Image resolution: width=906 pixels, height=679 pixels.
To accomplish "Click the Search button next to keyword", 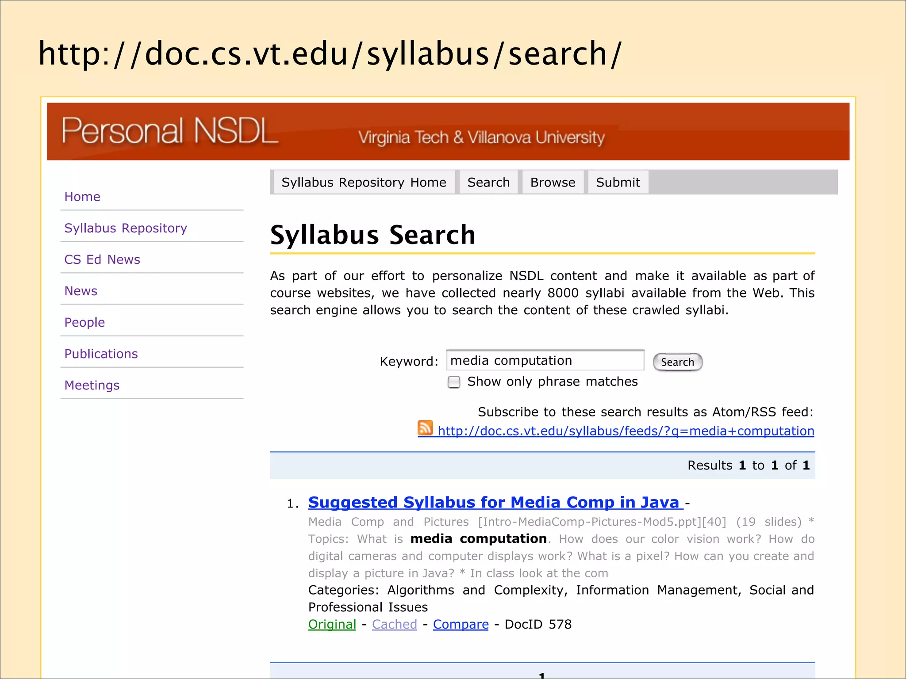I will coord(677,362).
